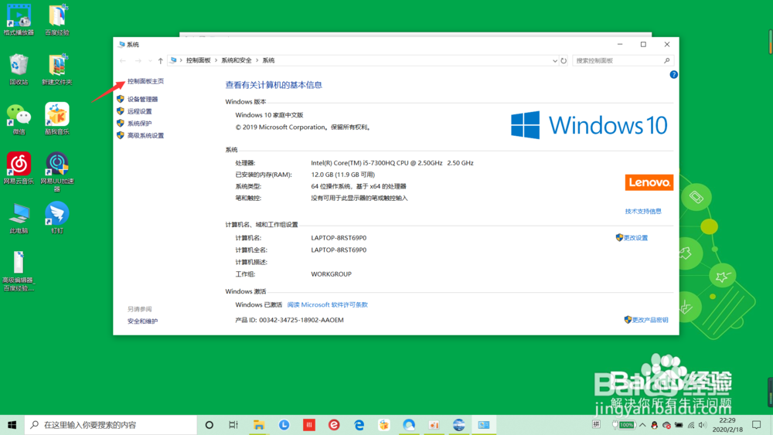Select the WeChat (微信) desktop icon
773x435 pixels.
[x=19, y=119]
